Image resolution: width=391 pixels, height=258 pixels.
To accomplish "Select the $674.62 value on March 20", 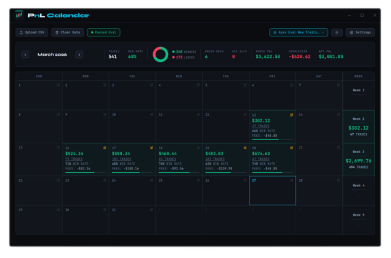I will (261, 154).
